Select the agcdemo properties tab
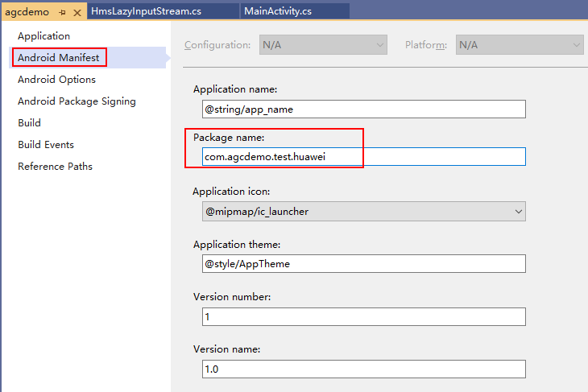 (x=27, y=12)
